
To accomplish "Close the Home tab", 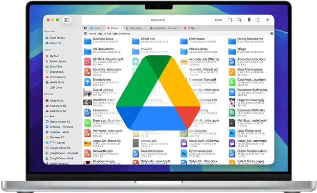I will pos(103,28).
